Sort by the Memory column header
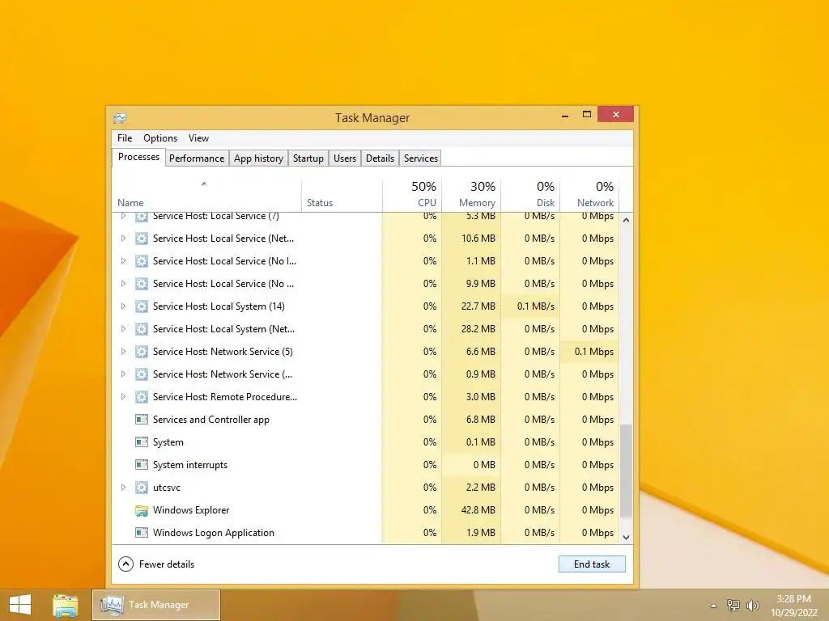Image resolution: width=829 pixels, height=621 pixels. [471, 196]
